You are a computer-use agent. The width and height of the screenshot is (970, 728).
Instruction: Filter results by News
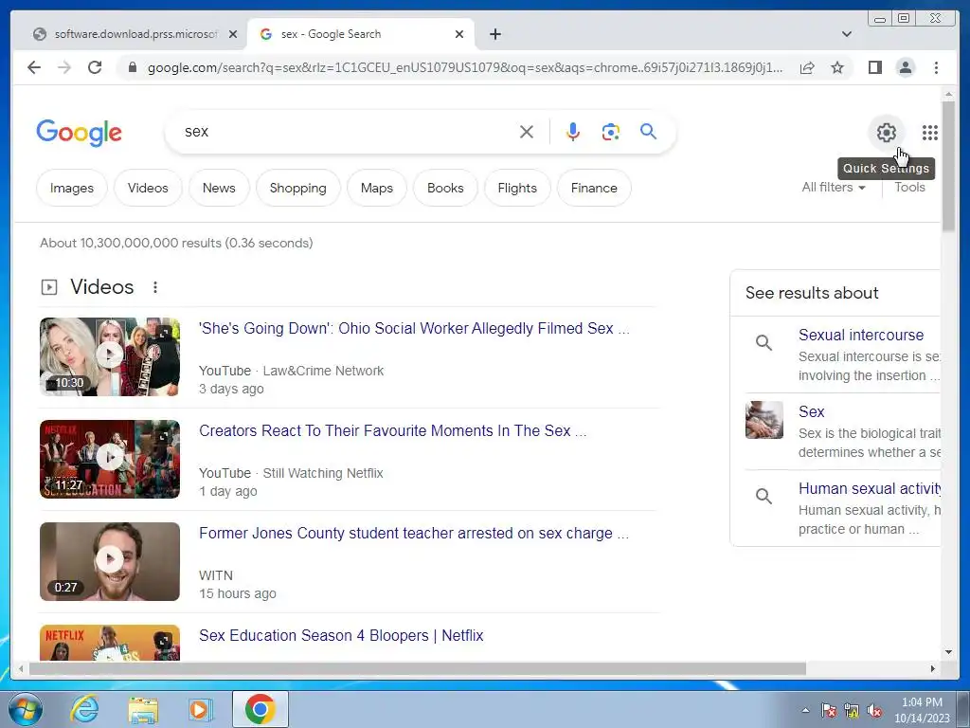point(219,188)
